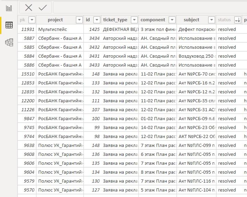Click subject cell Акт №РСБ-16 п.2

pyautogui.click(x=197, y=83)
